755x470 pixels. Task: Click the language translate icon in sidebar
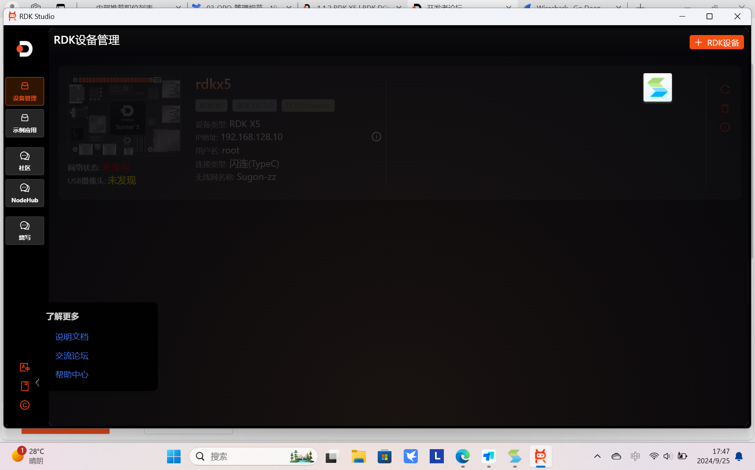pyautogui.click(x=25, y=367)
